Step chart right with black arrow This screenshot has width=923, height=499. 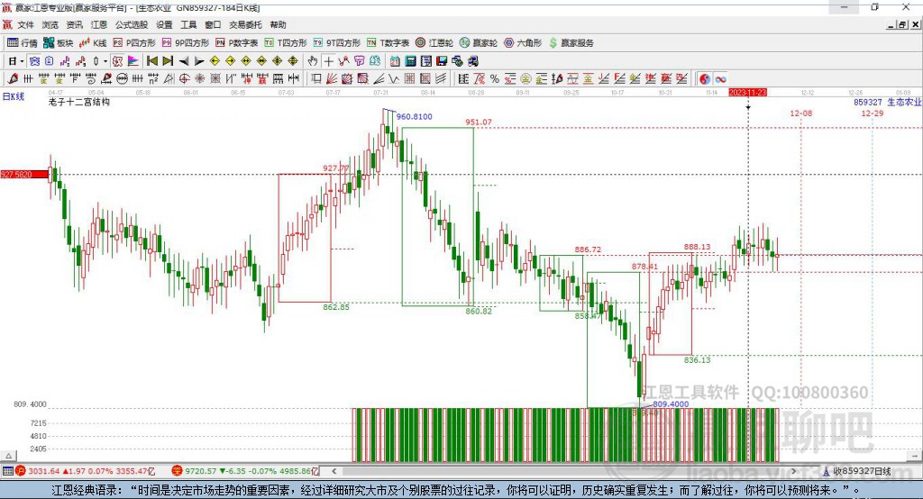199,61
